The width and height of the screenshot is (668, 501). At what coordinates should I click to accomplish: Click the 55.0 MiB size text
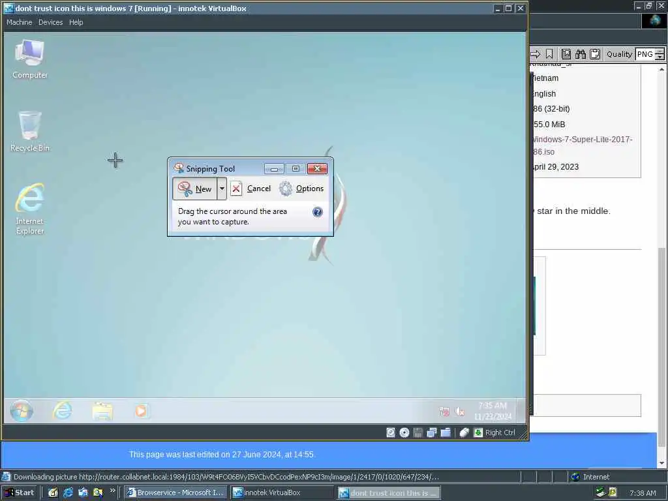pyautogui.click(x=549, y=125)
